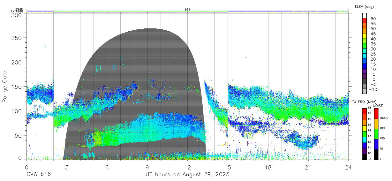The image size is (392, 181).
Task: Click the ELEV (deg) color bar title
Action: (x=364, y=6)
